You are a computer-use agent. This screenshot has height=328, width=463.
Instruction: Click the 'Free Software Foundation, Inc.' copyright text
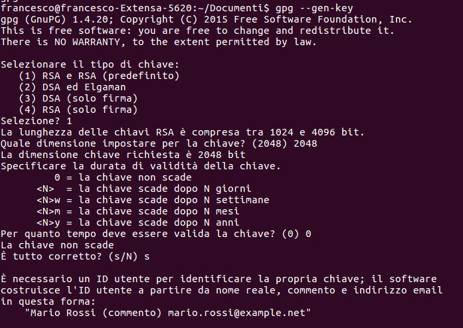(x=323, y=19)
